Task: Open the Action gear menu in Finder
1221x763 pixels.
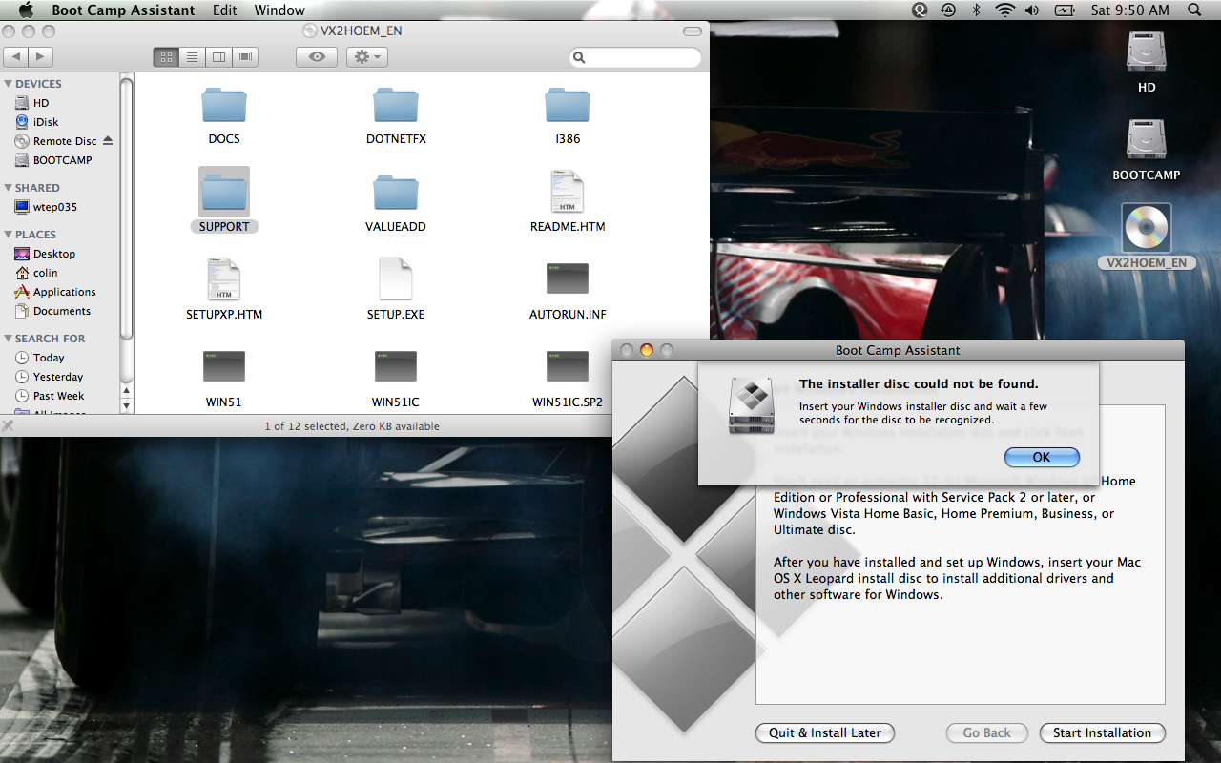Action: [x=366, y=57]
